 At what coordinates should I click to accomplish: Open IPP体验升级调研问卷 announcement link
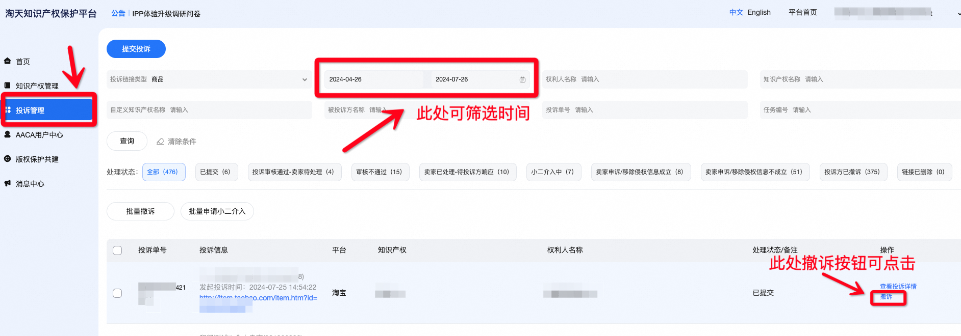point(166,14)
